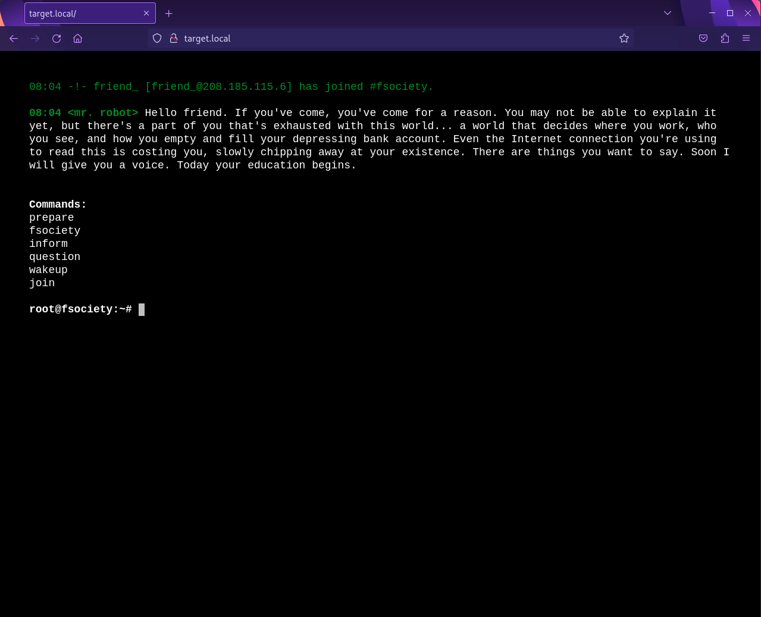The image size is (761, 617).
Task: Expand the List all tabs dropdown
Action: 668,13
